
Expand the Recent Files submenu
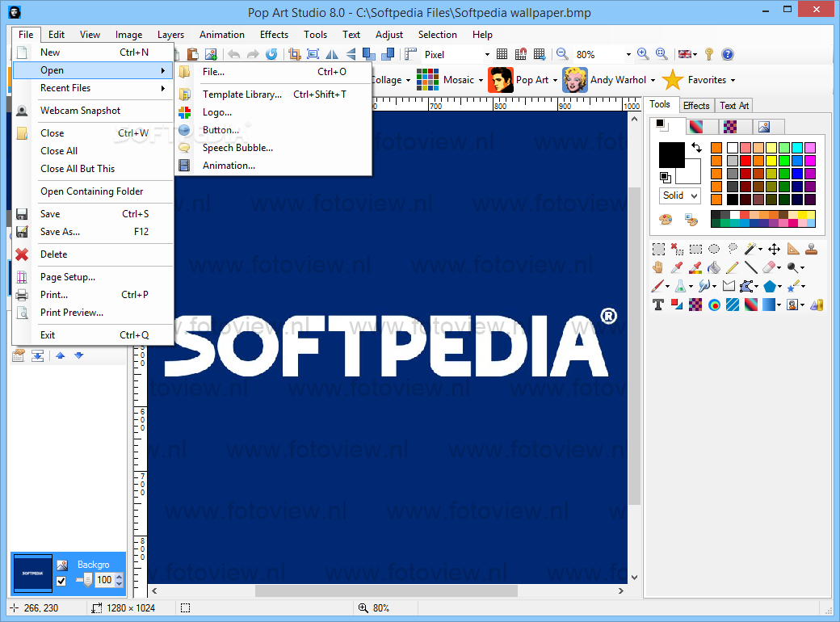click(93, 88)
